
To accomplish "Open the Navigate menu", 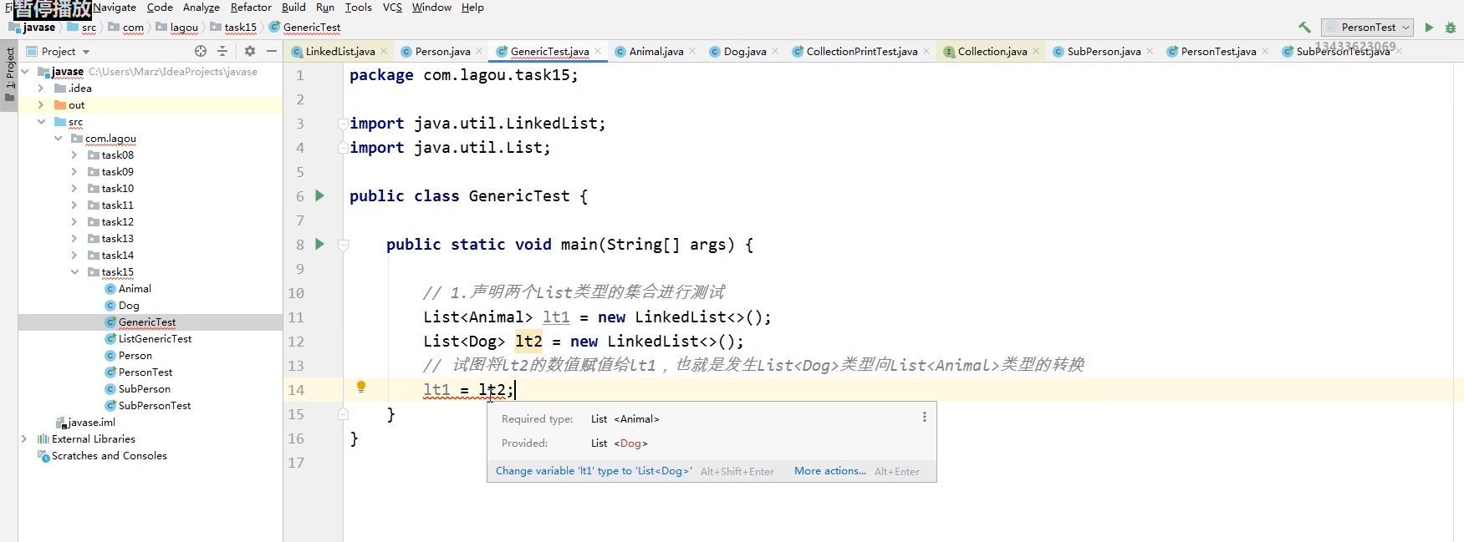I will click(x=115, y=8).
